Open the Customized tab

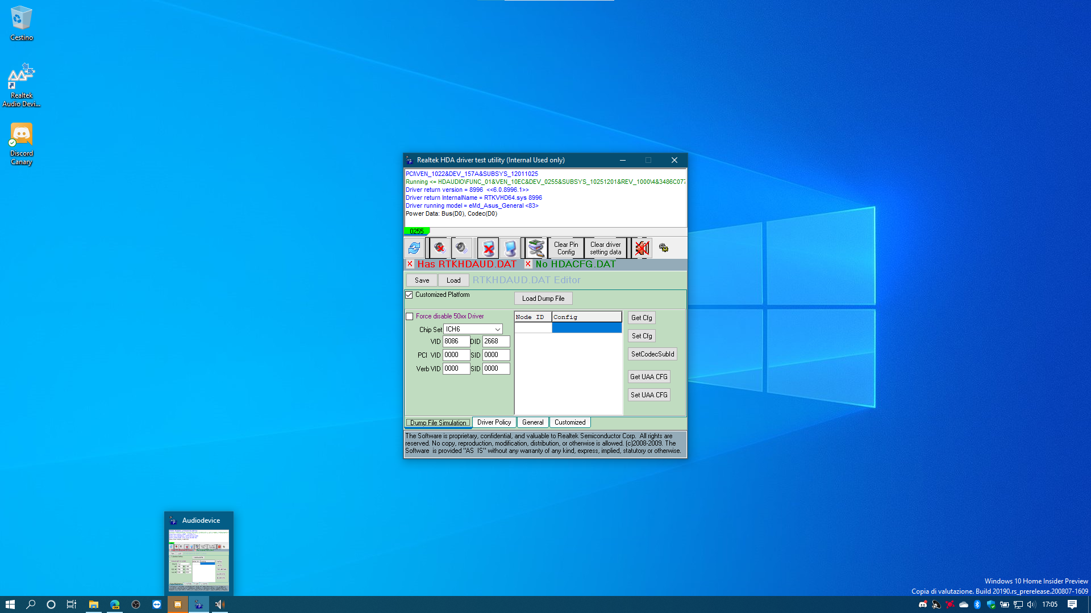(570, 422)
